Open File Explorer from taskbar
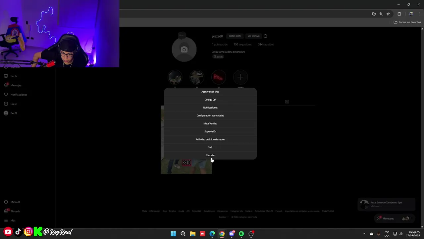 193,234
